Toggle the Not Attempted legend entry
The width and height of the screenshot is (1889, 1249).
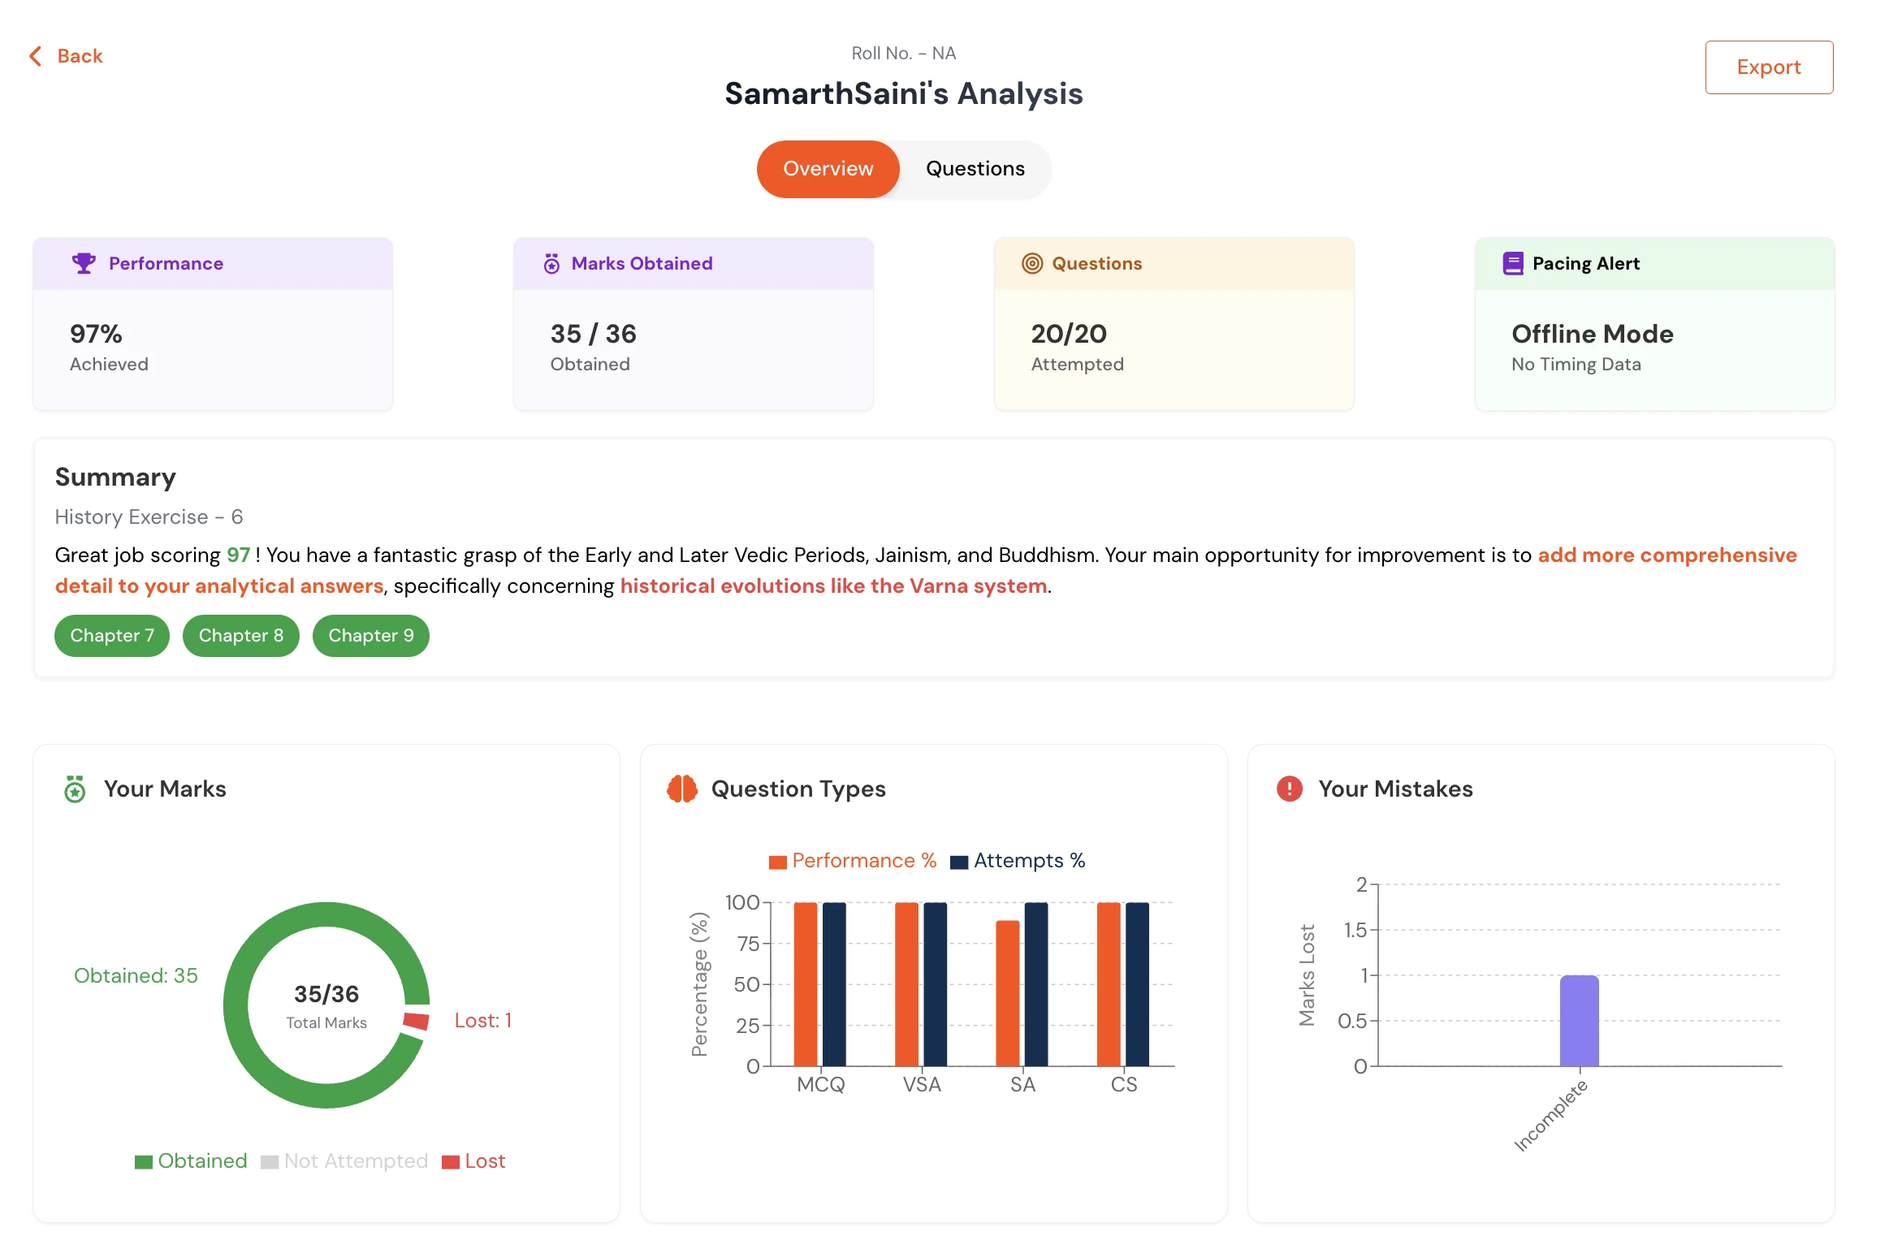click(x=344, y=1161)
